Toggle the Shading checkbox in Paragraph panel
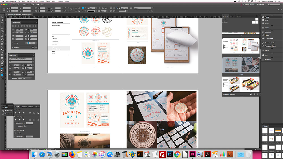This screenshot has height=159, width=283. pos(12,43)
